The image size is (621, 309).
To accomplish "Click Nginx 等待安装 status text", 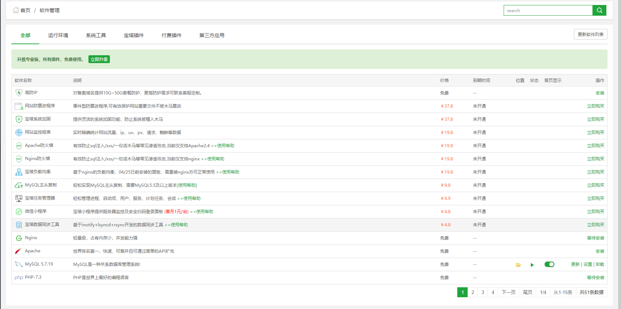I will click(x=596, y=238).
